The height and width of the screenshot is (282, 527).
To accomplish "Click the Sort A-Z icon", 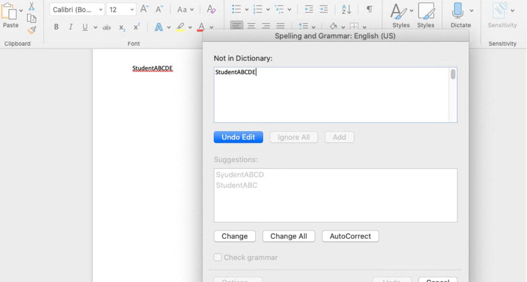I will (347, 9).
